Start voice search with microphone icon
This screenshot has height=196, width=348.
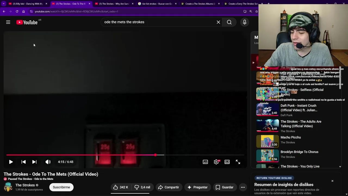click(x=244, y=22)
